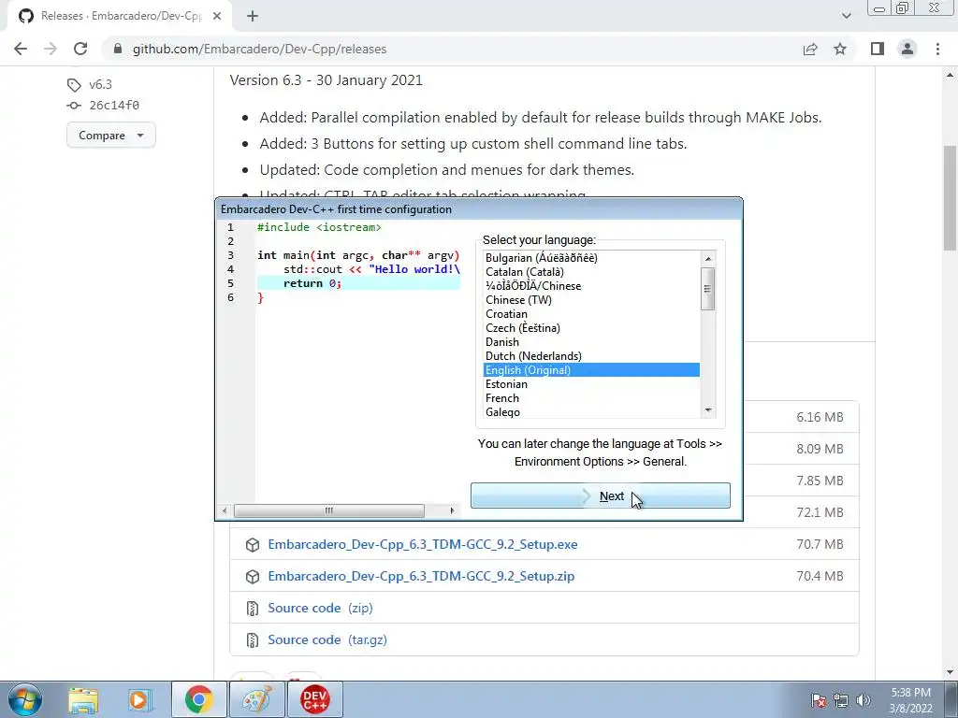Viewport: 958px width, 718px height.
Task: Click language list scroll-up arrow
Action: tap(708, 259)
